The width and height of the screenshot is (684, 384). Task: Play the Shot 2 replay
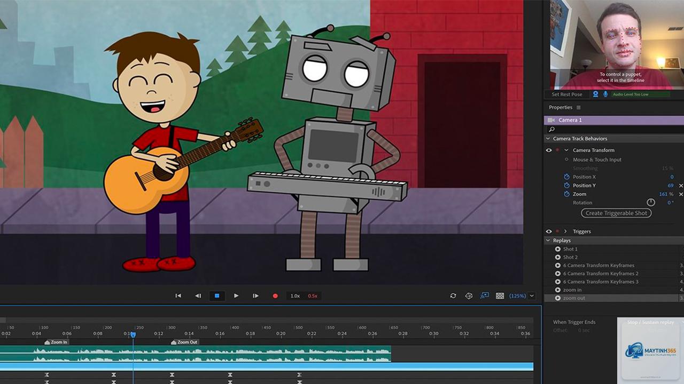[x=558, y=257]
